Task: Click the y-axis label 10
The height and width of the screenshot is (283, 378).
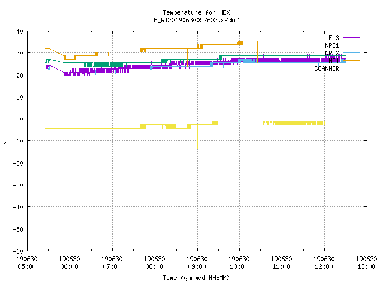Action: (19, 97)
